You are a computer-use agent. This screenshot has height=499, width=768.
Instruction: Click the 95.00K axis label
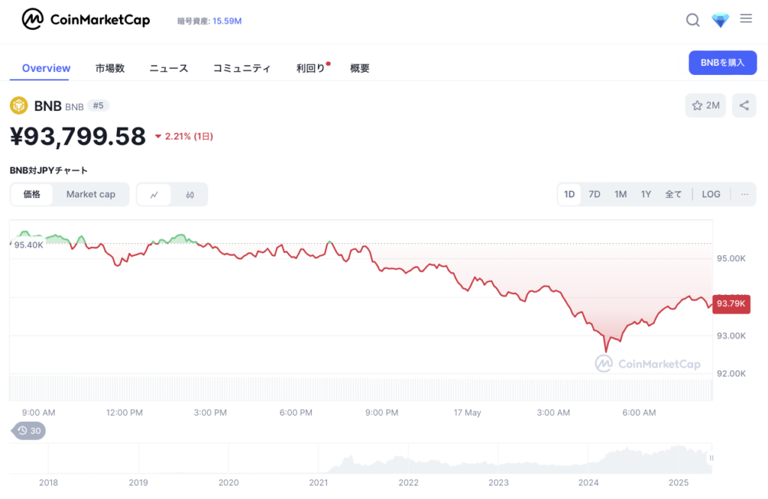pyautogui.click(x=731, y=258)
